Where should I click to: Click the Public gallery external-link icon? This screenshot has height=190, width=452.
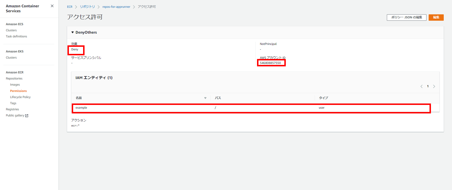coord(27,116)
